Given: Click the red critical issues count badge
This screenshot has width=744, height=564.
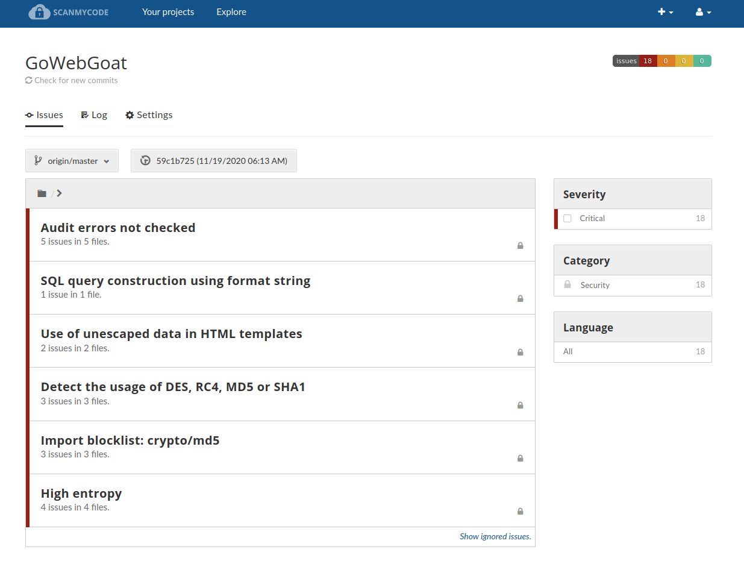Looking at the screenshot, I should click(648, 61).
